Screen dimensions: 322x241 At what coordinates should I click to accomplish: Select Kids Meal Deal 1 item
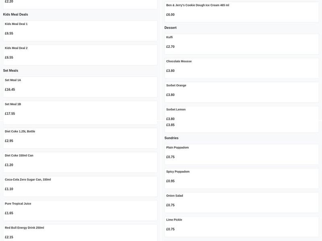(80, 31)
